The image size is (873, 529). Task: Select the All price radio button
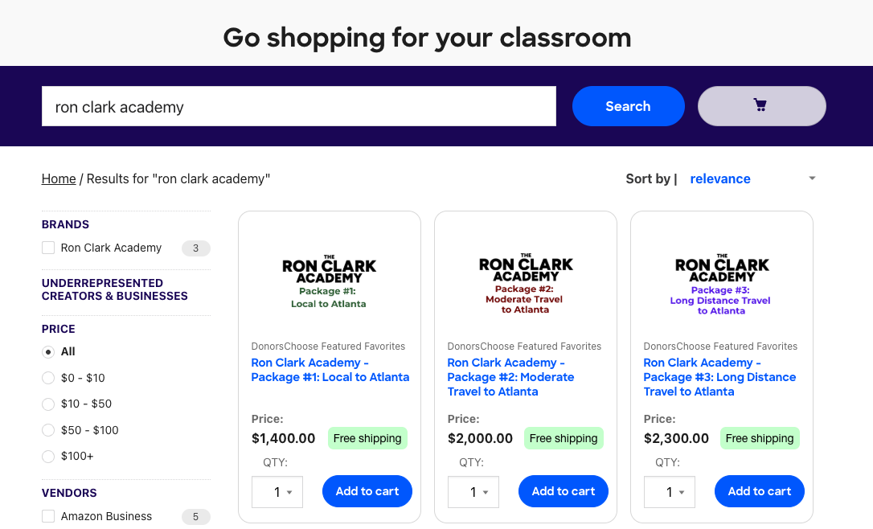(48, 351)
